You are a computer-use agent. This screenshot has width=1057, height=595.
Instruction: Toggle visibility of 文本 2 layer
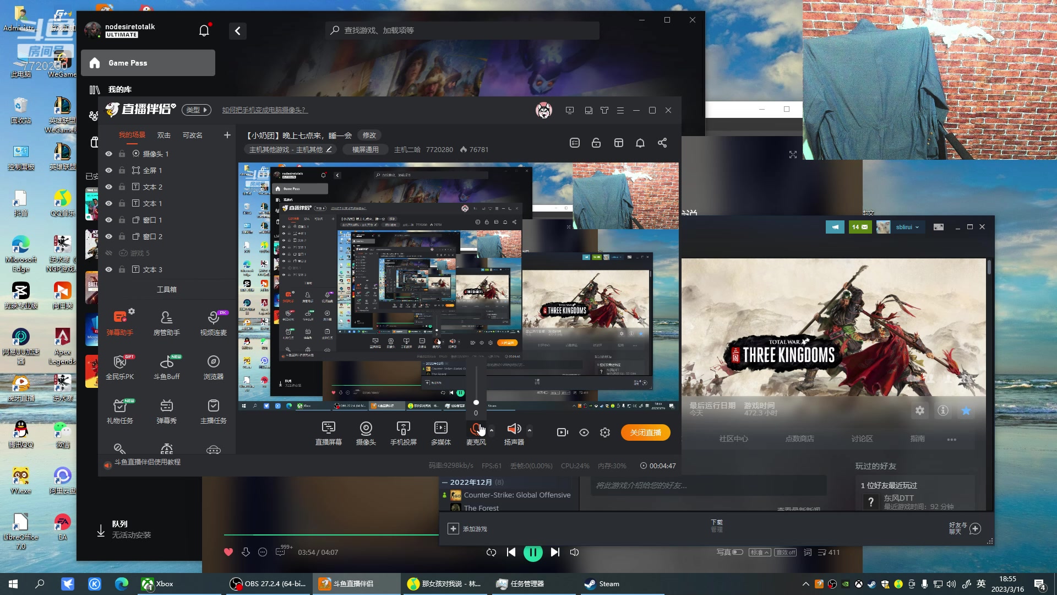tap(108, 187)
